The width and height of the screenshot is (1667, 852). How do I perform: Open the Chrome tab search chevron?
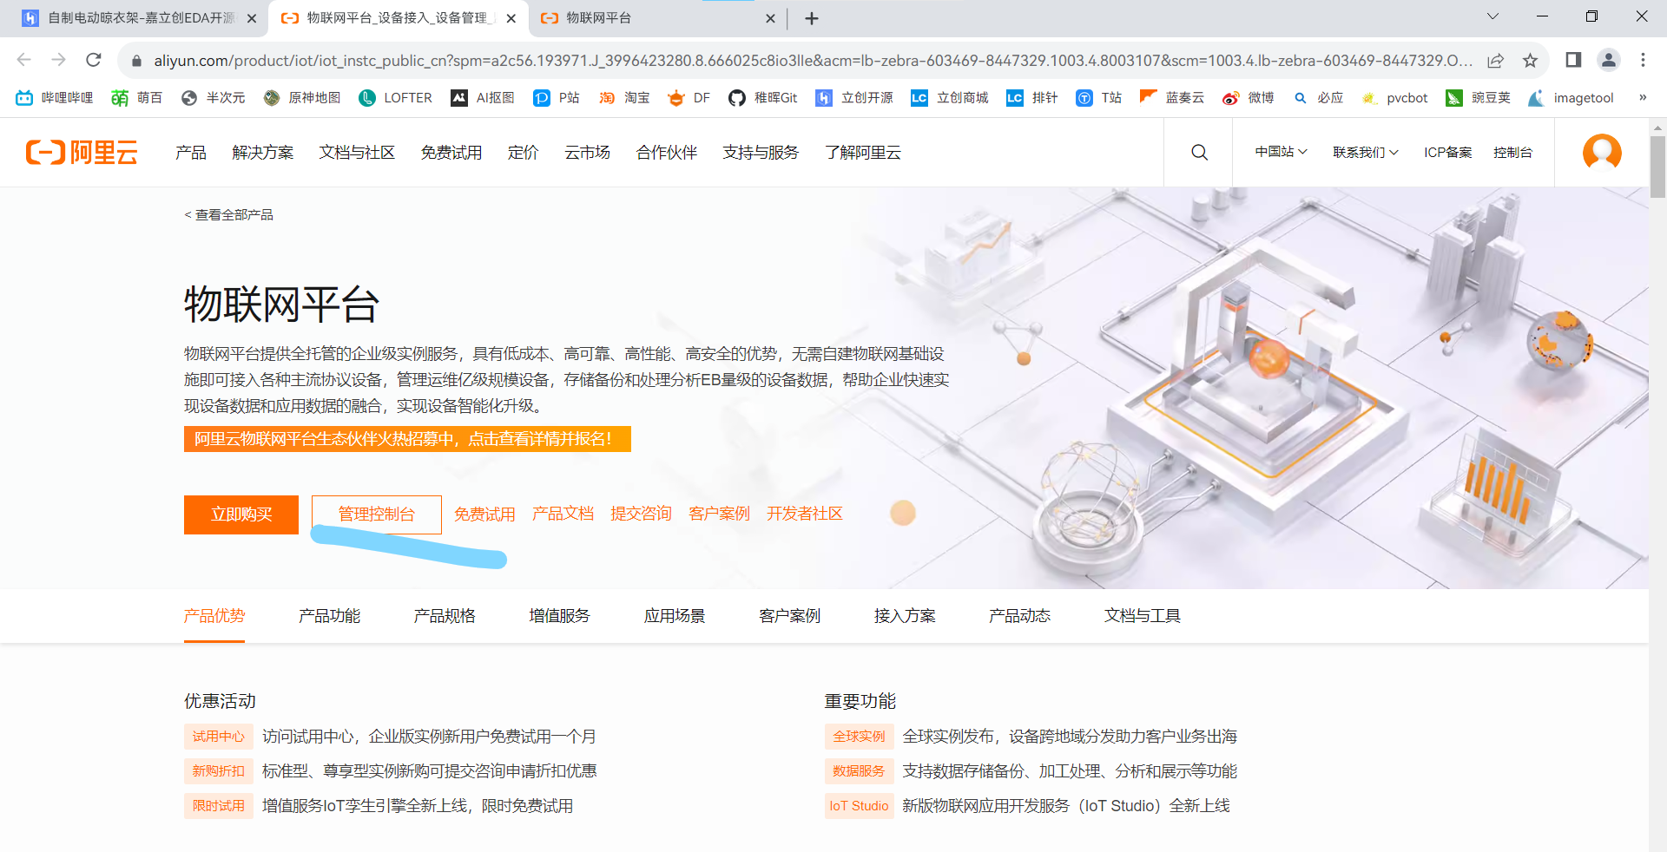pyautogui.click(x=1492, y=16)
